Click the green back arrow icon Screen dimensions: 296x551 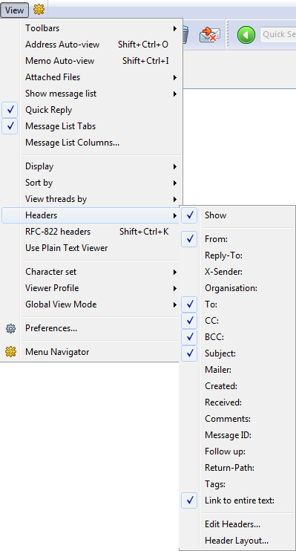[x=246, y=35]
